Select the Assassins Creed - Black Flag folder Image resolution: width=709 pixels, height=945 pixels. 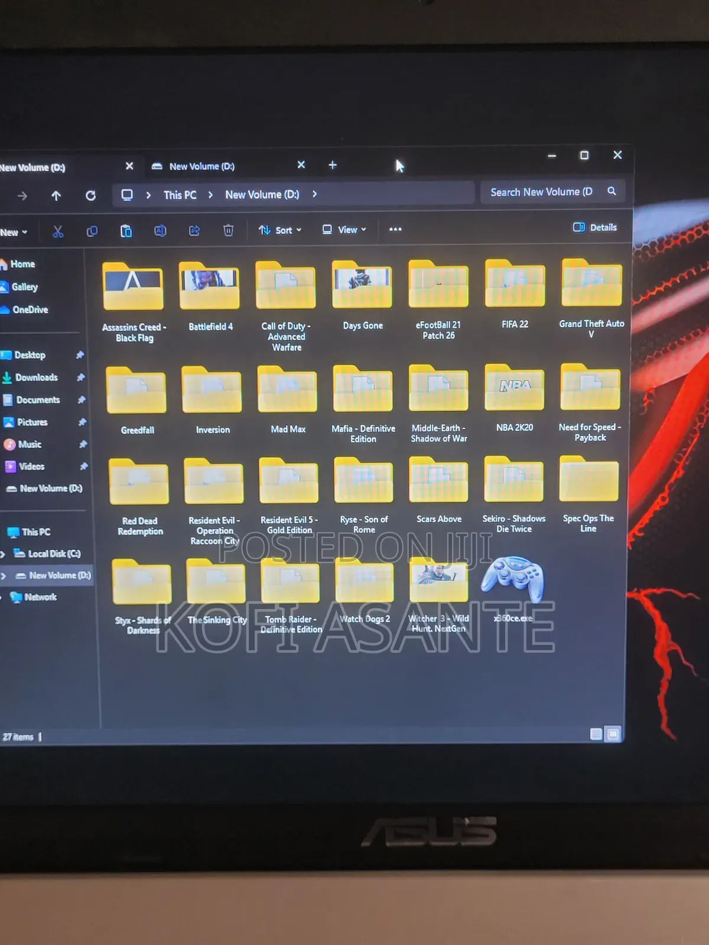134,302
